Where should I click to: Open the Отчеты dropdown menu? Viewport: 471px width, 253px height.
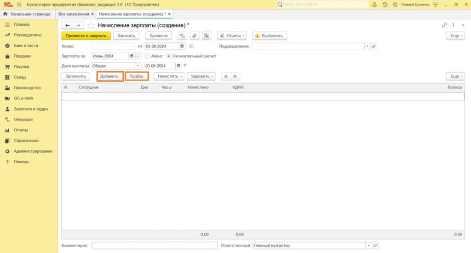[x=232, y=36]
